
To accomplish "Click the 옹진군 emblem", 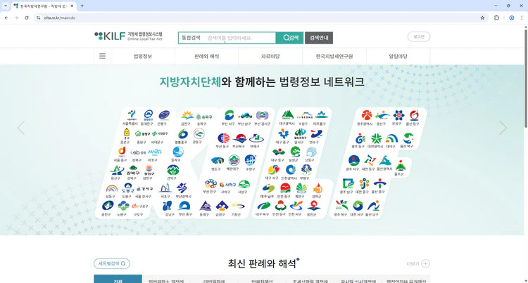I will [x=313, y=206].
